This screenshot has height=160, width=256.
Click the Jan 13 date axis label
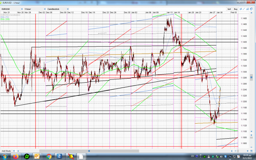(x=170, y=12)
